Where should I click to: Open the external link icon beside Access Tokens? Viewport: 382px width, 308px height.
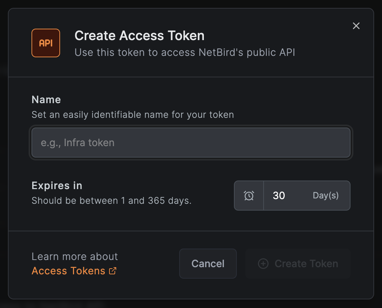click(113, 271)
